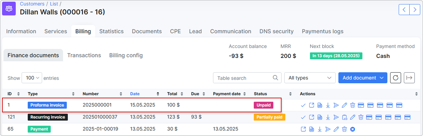Download recurring invoice 202501000037
Screen dimensions: 423x136
pyautogui.click(x=328, y=117)
